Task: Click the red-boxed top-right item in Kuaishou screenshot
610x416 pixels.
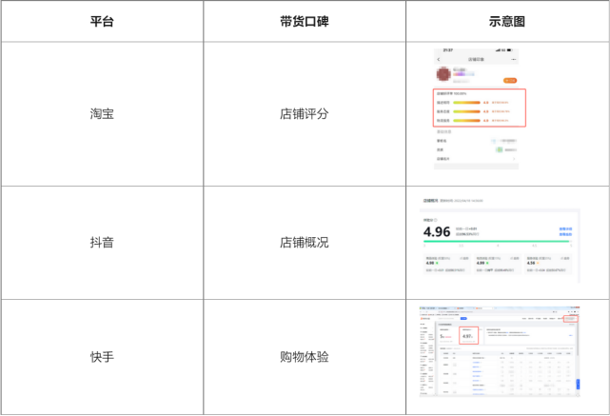Action: point(571,319)
